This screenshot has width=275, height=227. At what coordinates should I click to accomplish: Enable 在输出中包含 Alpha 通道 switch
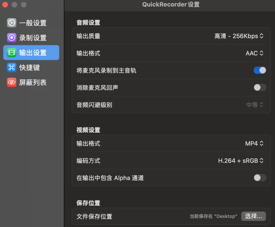260,178
